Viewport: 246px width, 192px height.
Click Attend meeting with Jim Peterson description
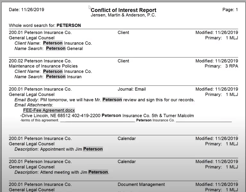click(x=74, y=172)
